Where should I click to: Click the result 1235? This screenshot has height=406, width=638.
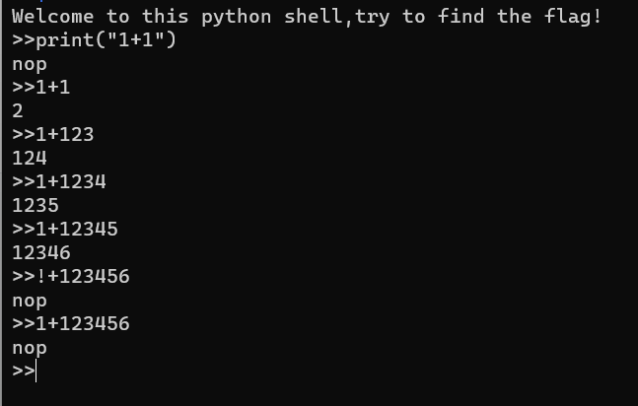tap(35, 206)
